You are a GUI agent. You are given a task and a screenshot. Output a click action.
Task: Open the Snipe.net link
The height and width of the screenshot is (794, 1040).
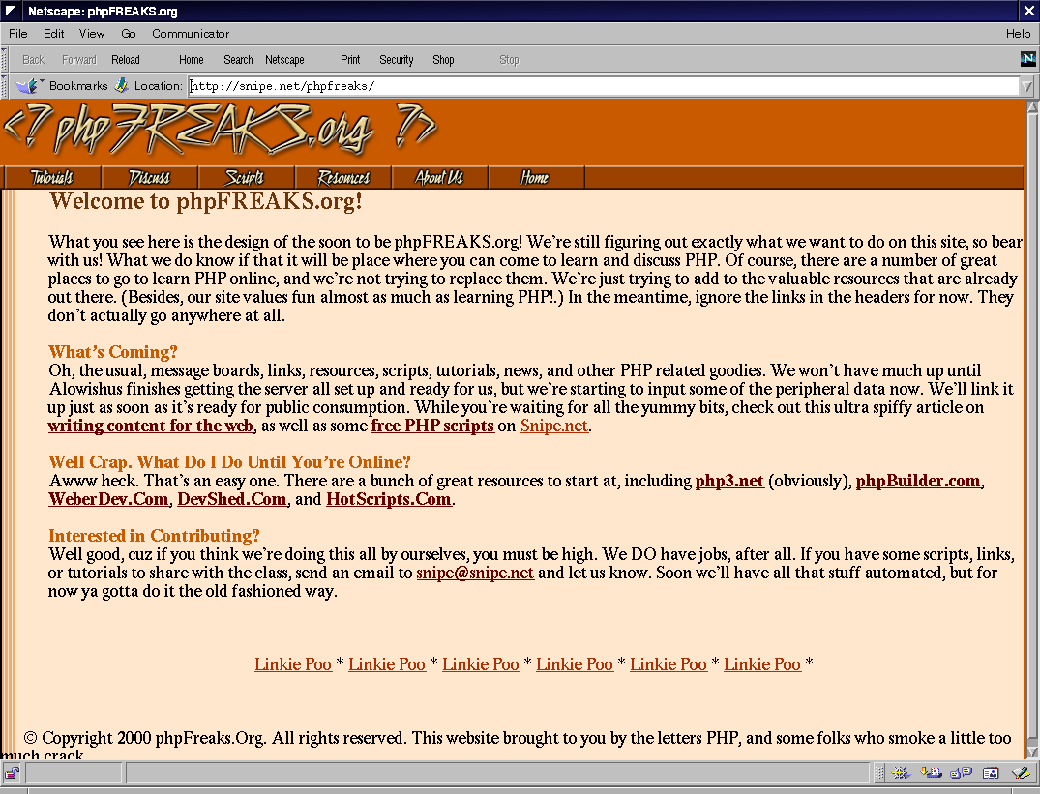[553, 426]
